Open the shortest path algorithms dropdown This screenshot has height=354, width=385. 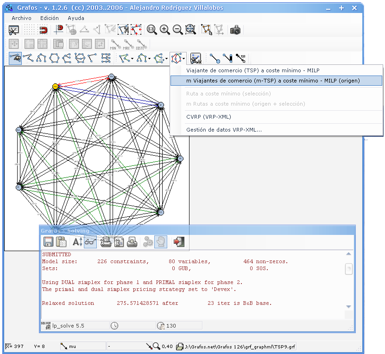(133, 59)
